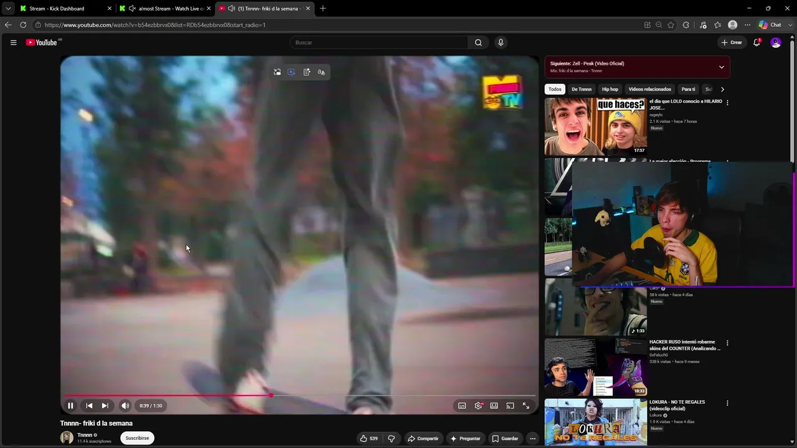Go to YouTube home via logo
The width and height of the screenshot is (797, 448).
coord(42,42)
